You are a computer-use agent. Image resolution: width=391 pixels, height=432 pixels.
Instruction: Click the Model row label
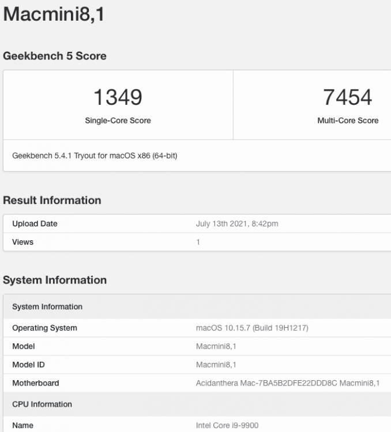tap(24, 346)
